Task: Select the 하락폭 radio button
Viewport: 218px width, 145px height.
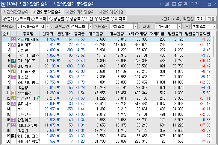Action: click(x=113, y=19)
